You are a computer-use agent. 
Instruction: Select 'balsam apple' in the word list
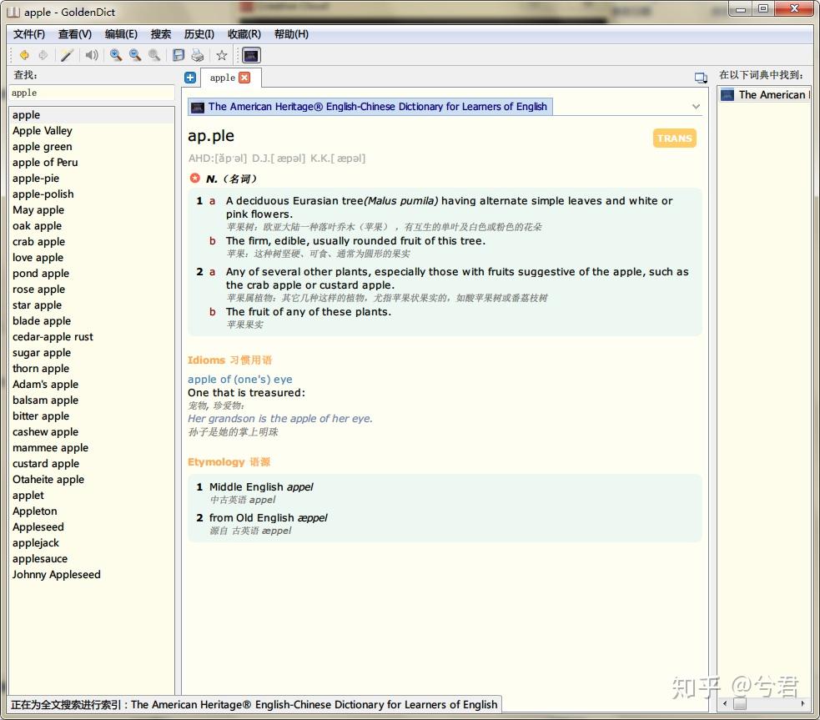click(92, 400)
